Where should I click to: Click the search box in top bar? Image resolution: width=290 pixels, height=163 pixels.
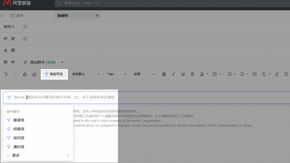172,3
